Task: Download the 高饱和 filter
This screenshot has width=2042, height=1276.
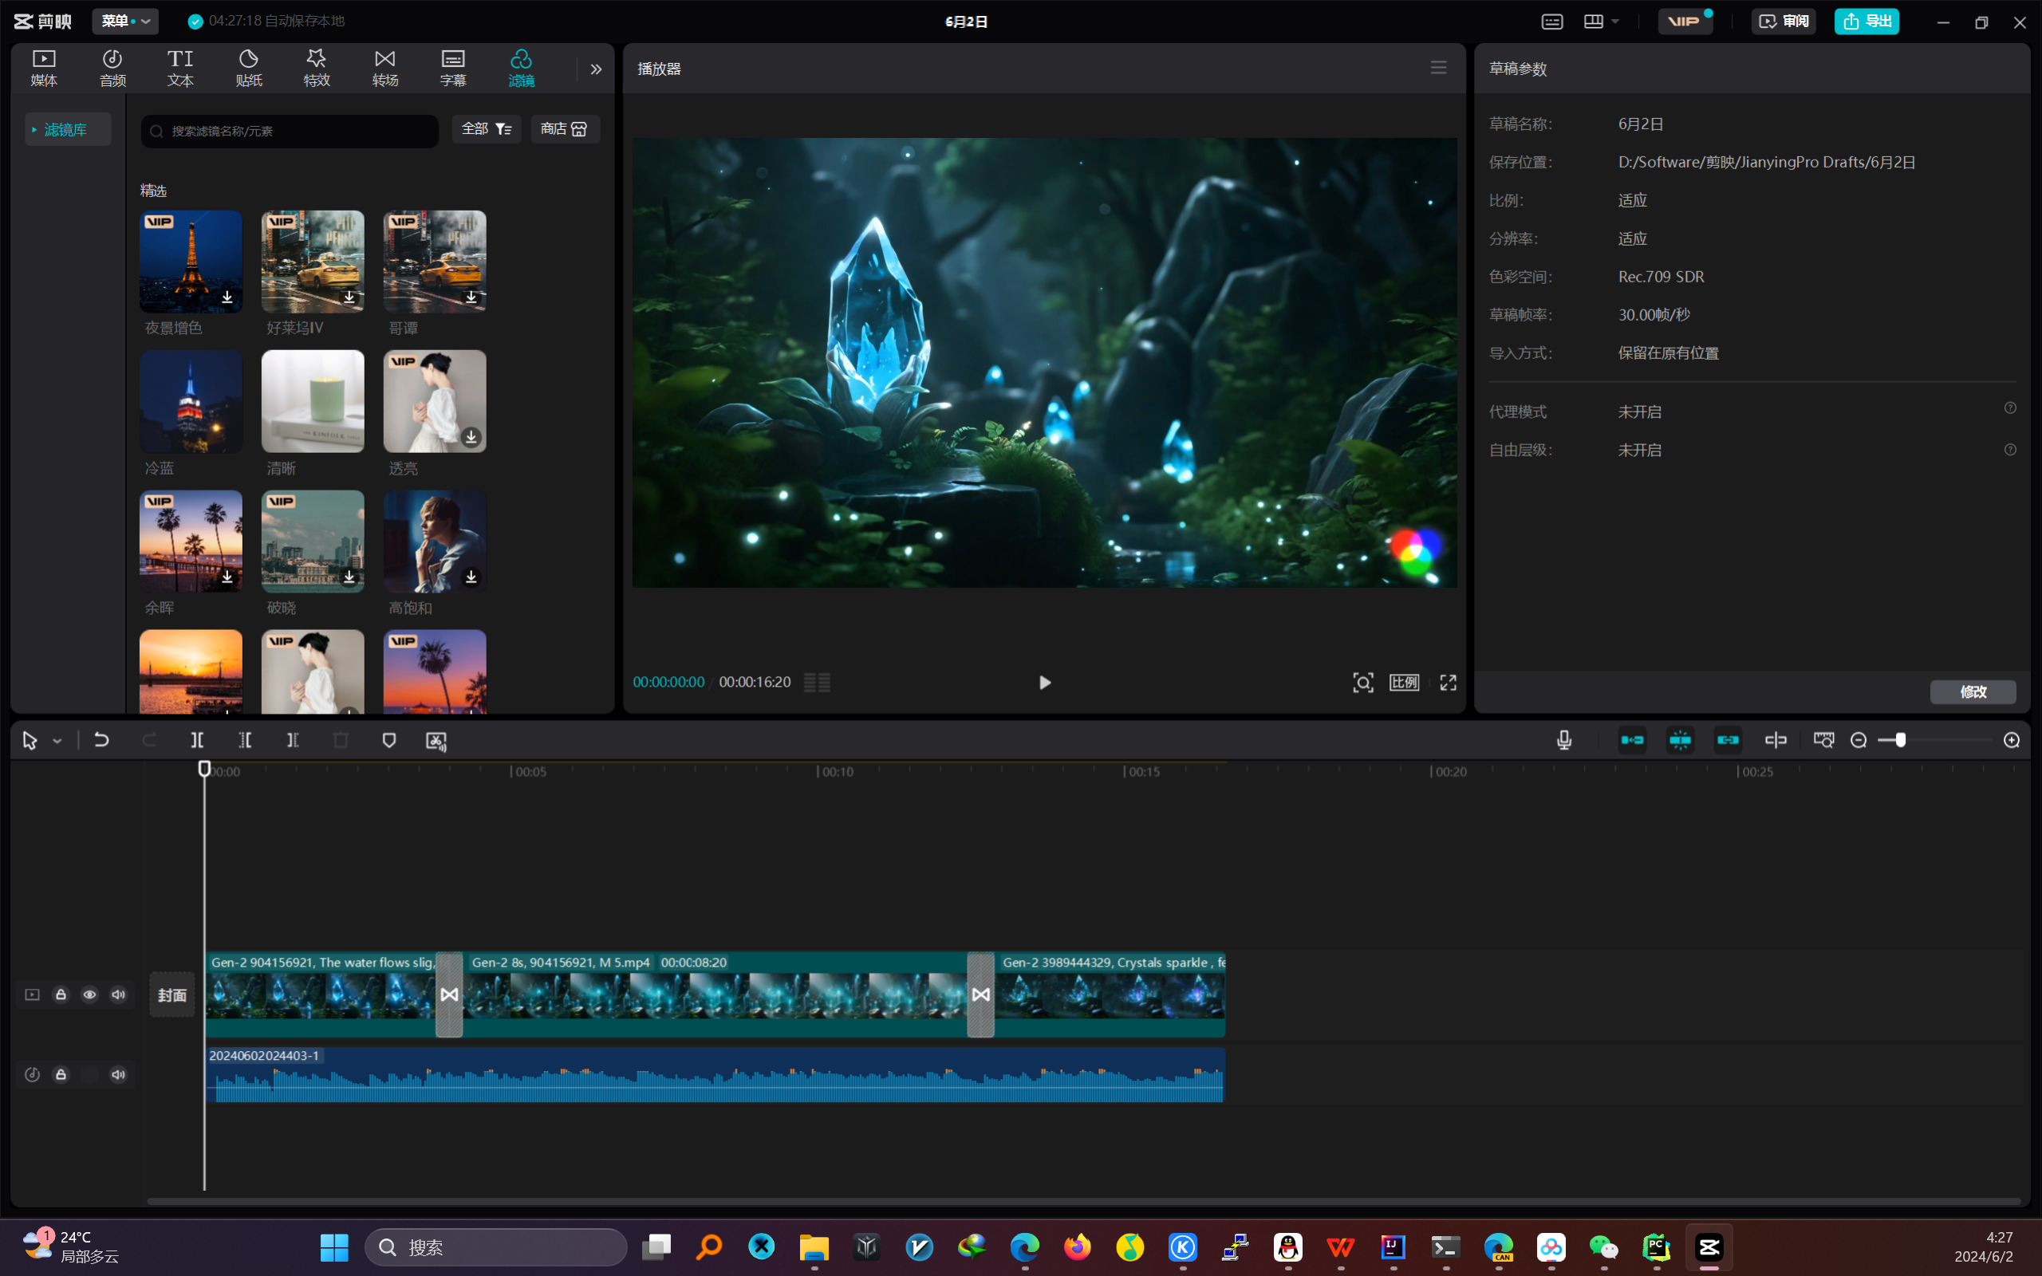Action: (471, 577)
